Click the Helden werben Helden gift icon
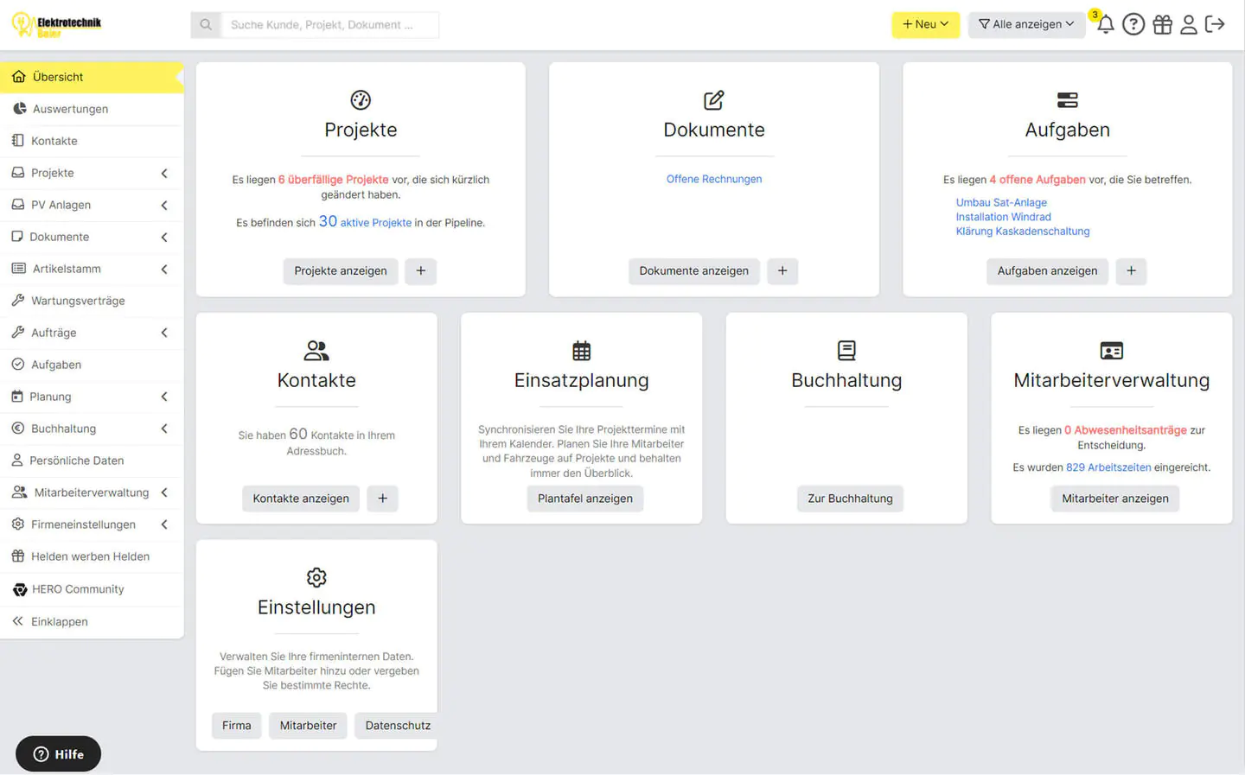 (x=17, y=556)
